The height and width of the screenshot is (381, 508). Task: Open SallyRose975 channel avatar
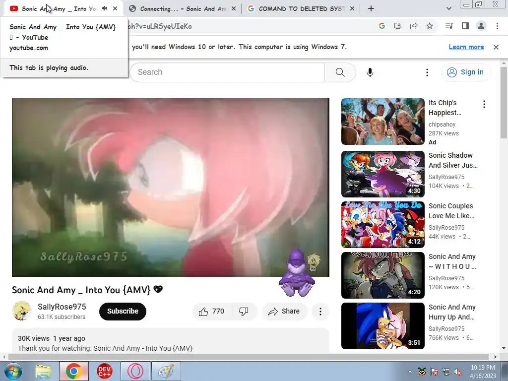point(22,311)
